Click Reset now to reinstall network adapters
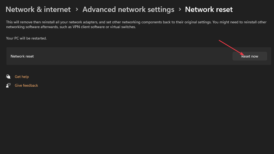The width and height of the screenshot is (274, 154). (x=250, y=56)
